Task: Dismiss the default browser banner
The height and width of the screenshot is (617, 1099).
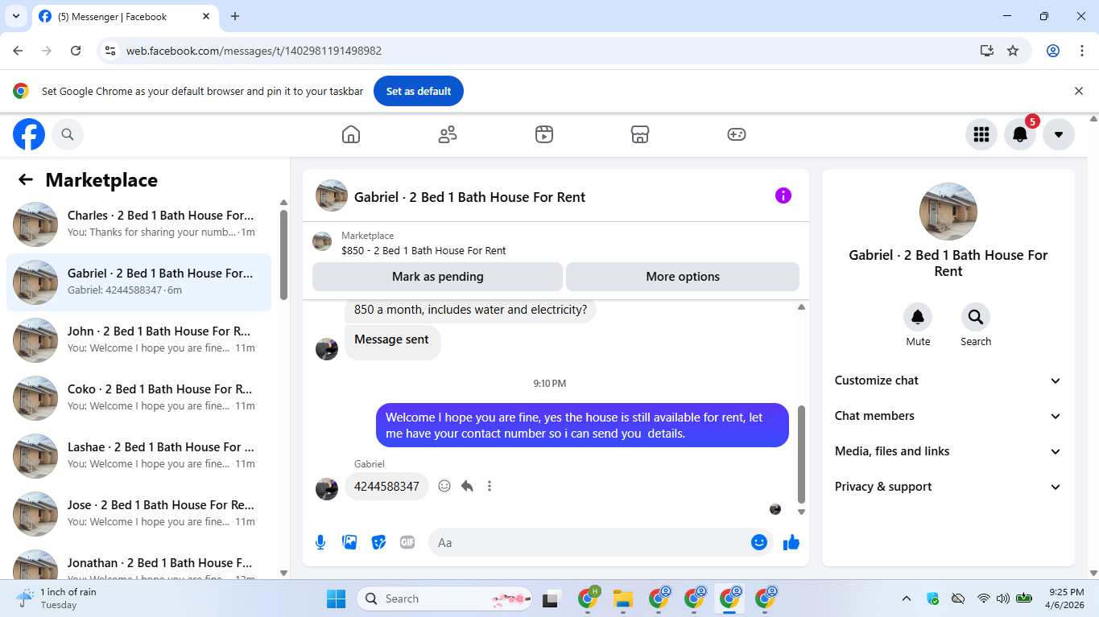Action: coord(1079,91)
